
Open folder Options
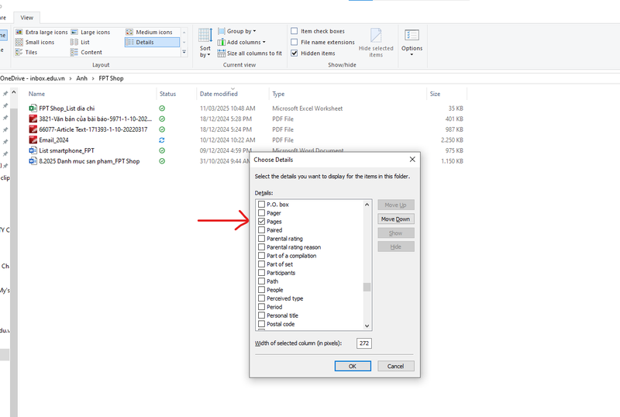coord(412,42)
